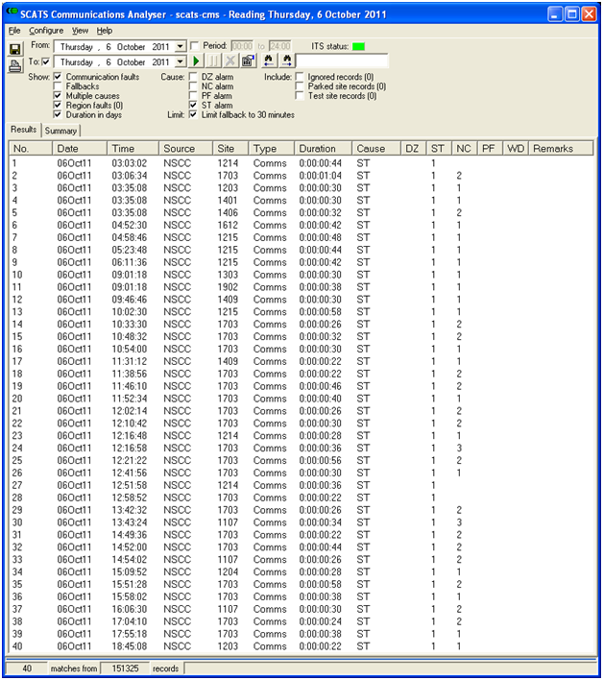
Task: Include Parked site records (0)
Action: [300, 86]
